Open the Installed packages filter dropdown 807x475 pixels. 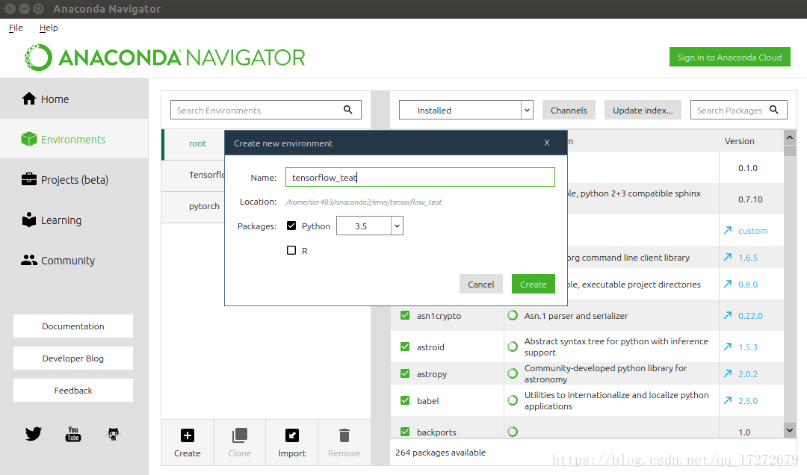(466, 110)
